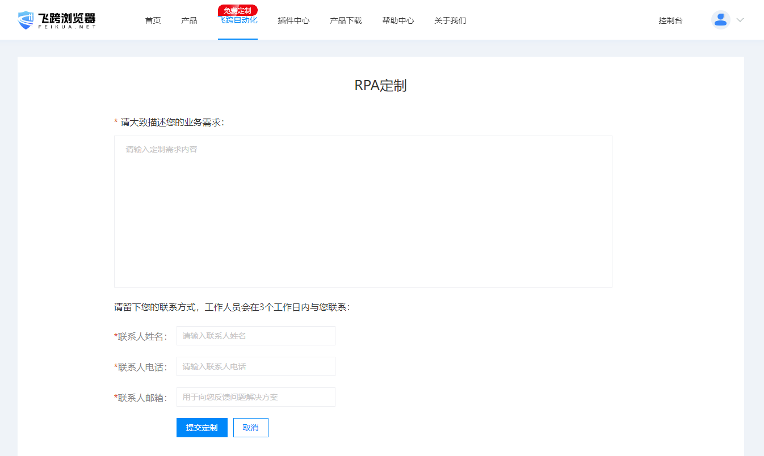Open the 关于我们 page
764x456 pixels.
point(450,20)
